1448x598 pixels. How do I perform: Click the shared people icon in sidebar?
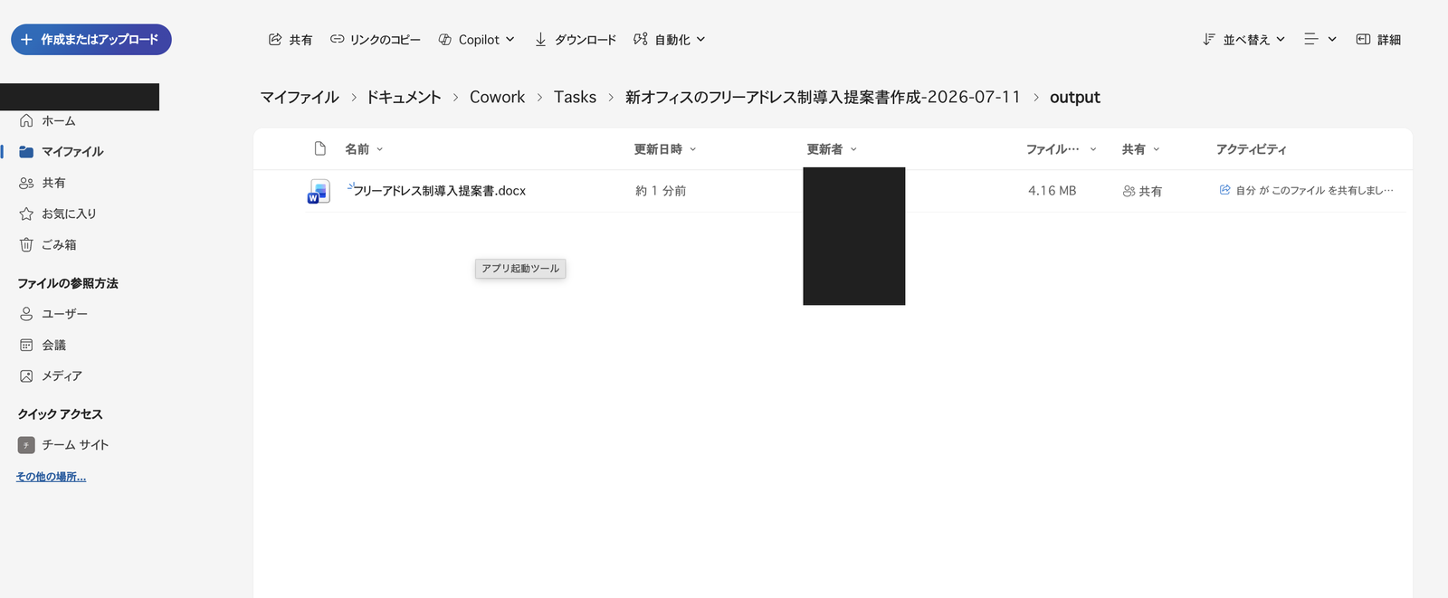(x=26, y=183)
